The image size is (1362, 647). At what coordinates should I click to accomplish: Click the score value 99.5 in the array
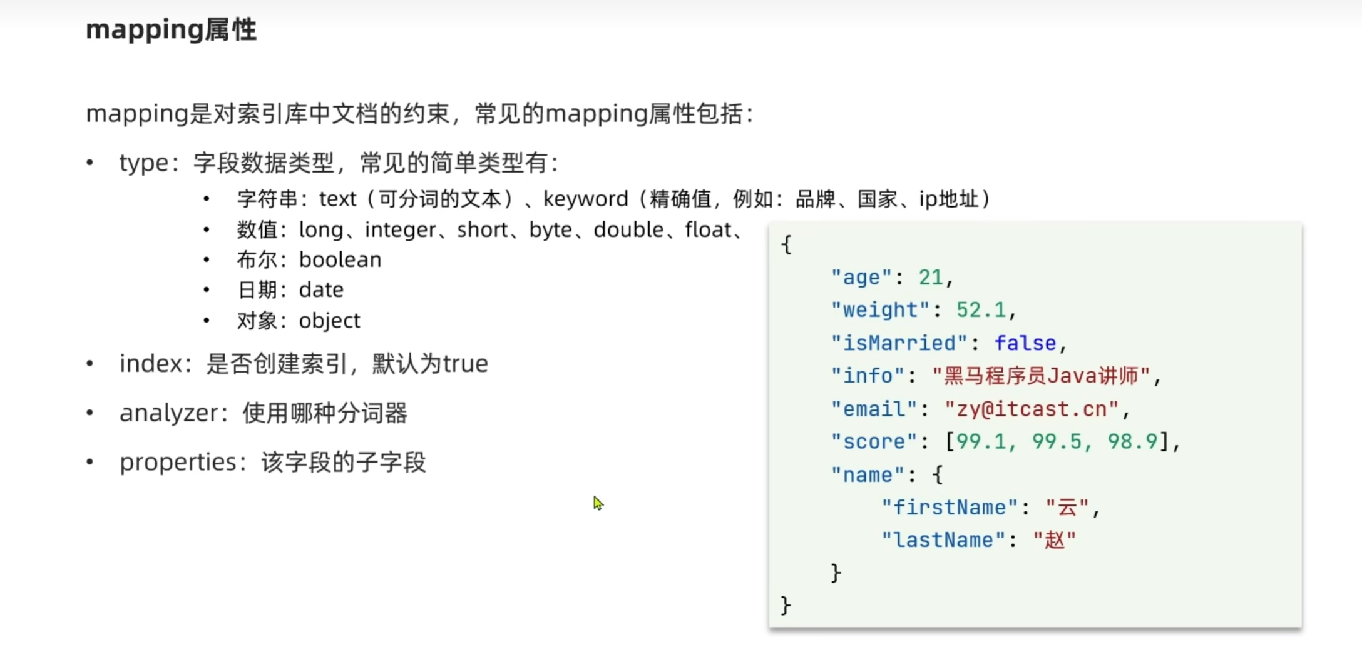[1057, 441]
